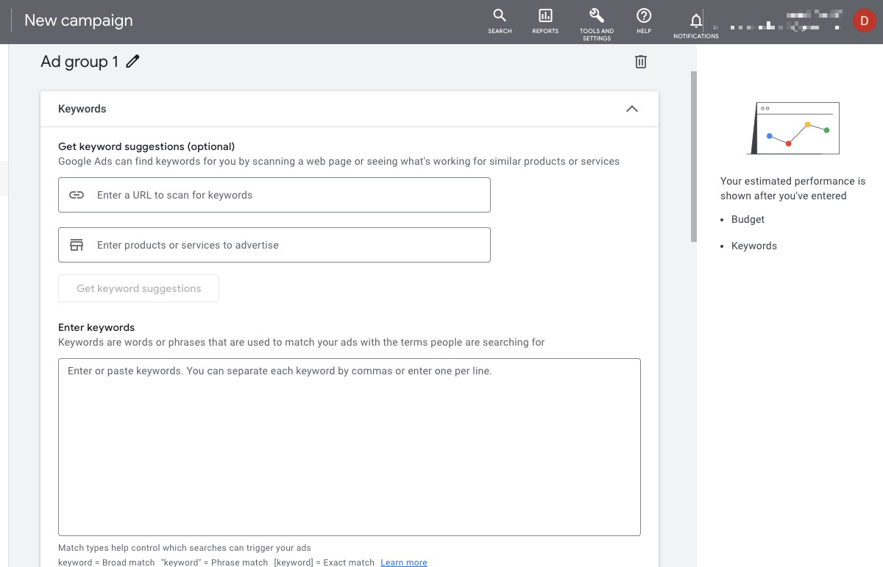Open the account avatar labeled D
This screenshot has width=883, height=567.
pyautogui.click(x=864, y=21)
